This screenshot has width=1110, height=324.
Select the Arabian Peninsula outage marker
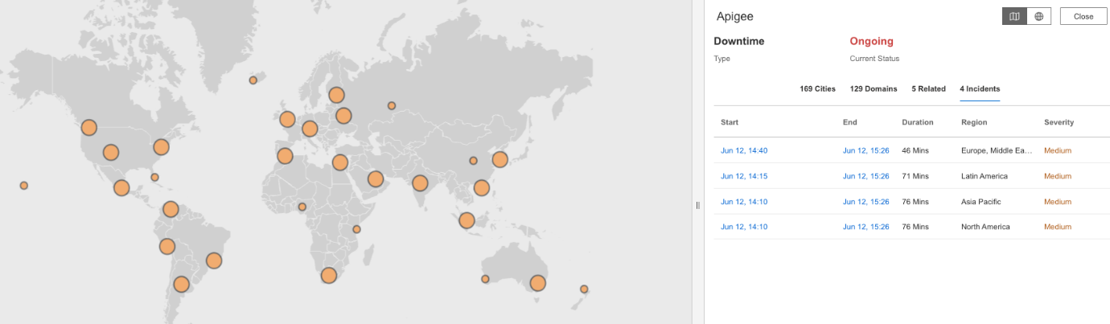[375, 179]
